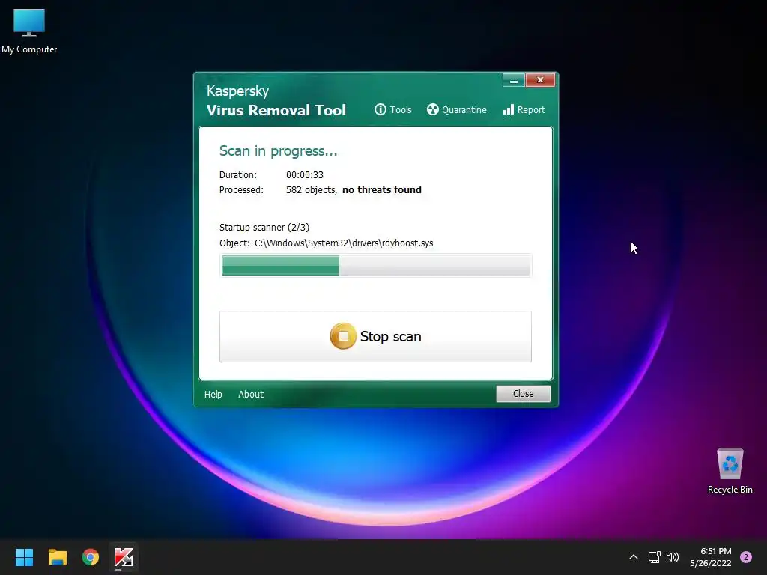The image size is (767, 575).
Task: Click the 'Startup scanner (2/3)' label
Action: pyautogui.click(x=264, y=228)
